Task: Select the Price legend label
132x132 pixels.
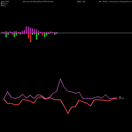Action: click(4, 6)
